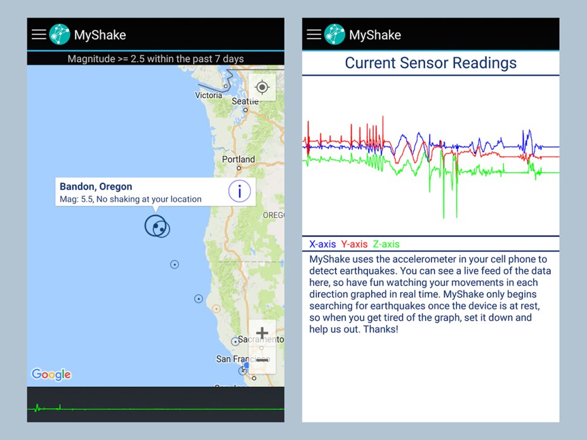Tap the info icon in the Bandon popup
587x440 pixels.
point(239,191)
